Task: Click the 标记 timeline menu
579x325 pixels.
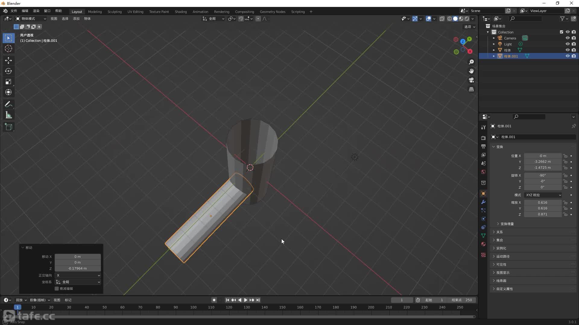Action: point(68,300)
